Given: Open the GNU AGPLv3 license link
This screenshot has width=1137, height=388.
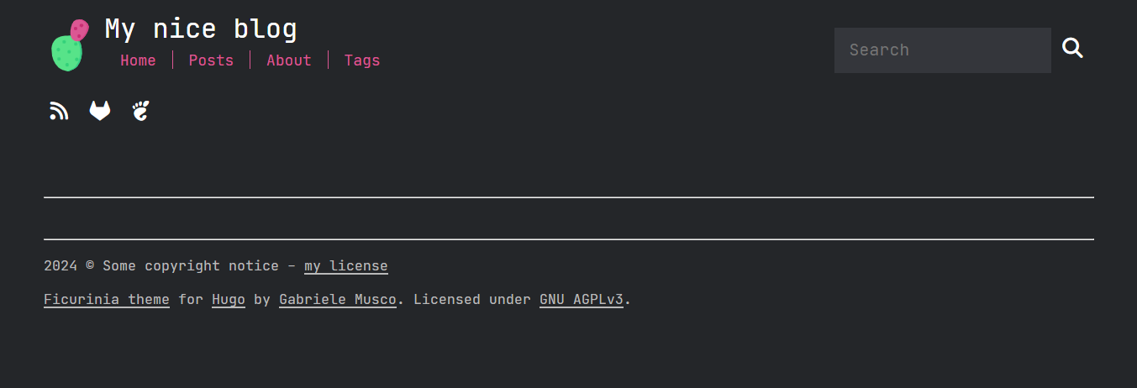Looking at the screenshot, I should pos(582,300).
